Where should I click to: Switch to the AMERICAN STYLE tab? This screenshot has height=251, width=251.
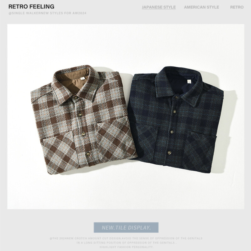pyautogui.click(x=201, y=7)
